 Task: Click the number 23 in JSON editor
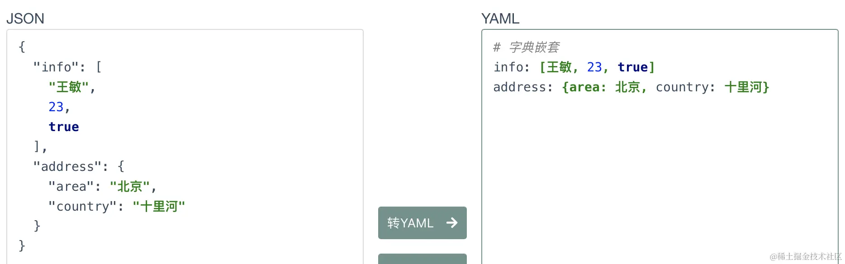click(x=56, y=107)
